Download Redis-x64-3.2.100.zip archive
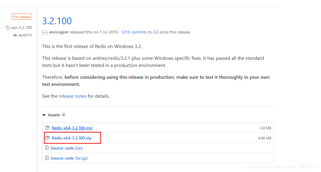Image resolution: width=321 pixels, height=172 pixels. coord(72,138)
